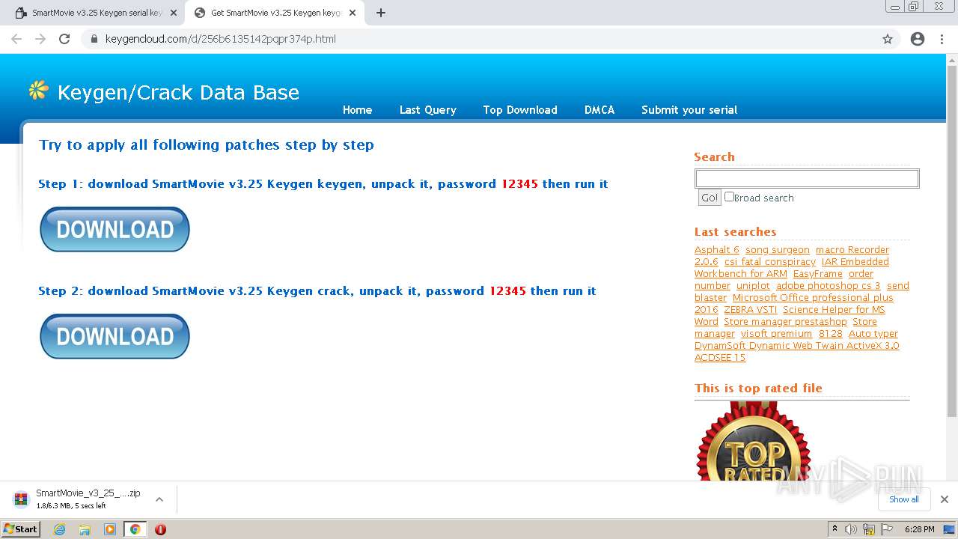Close the downloads bar

click(x=945, y=499)
